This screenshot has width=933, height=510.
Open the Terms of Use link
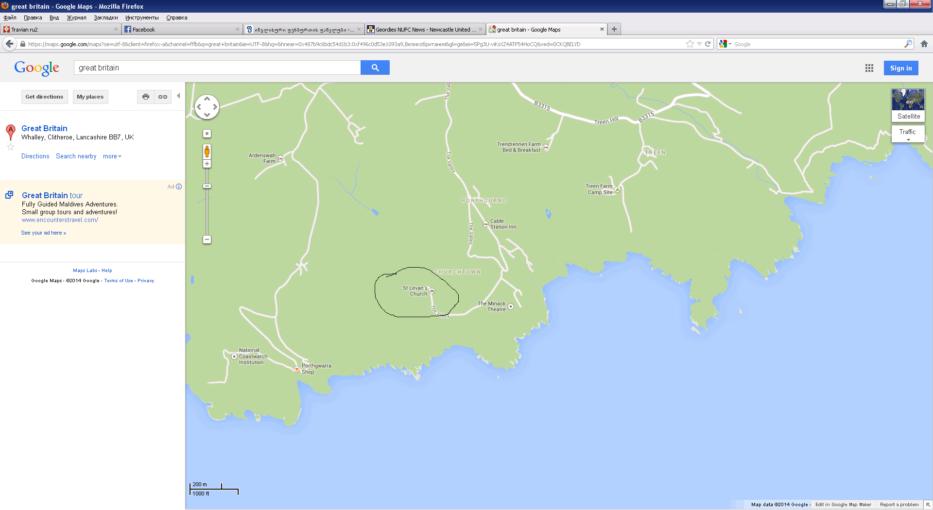119,281
